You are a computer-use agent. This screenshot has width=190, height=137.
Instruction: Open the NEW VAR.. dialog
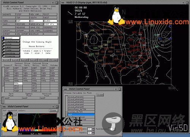click(x=36, y=14)
